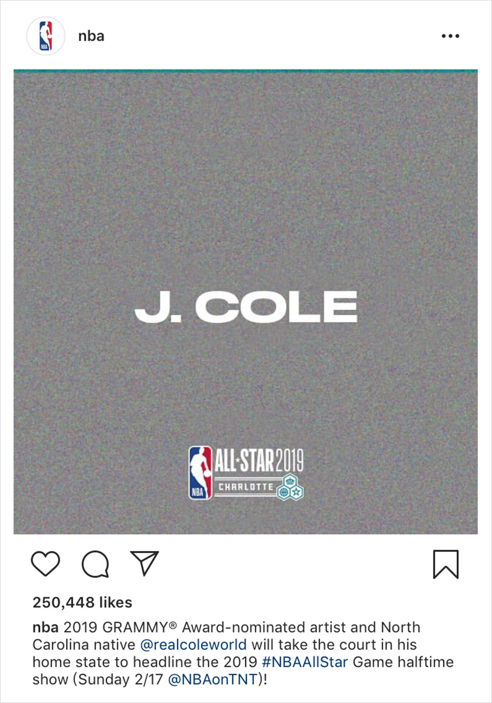Click the J. COLE title in the post image
Viewport: 492px width, 703px height.
point(246,307)
